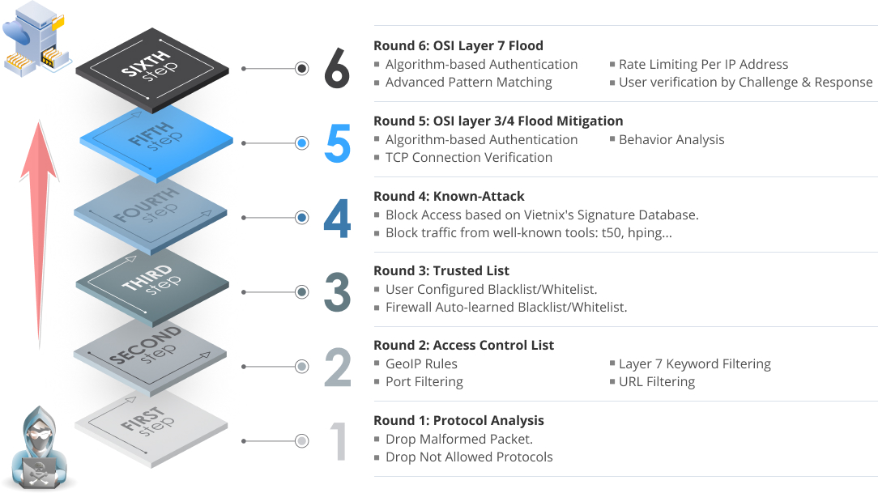Click the Round 1: Protocol Analysis heading
The image size is (878, 493).
(x=458, y=420)
